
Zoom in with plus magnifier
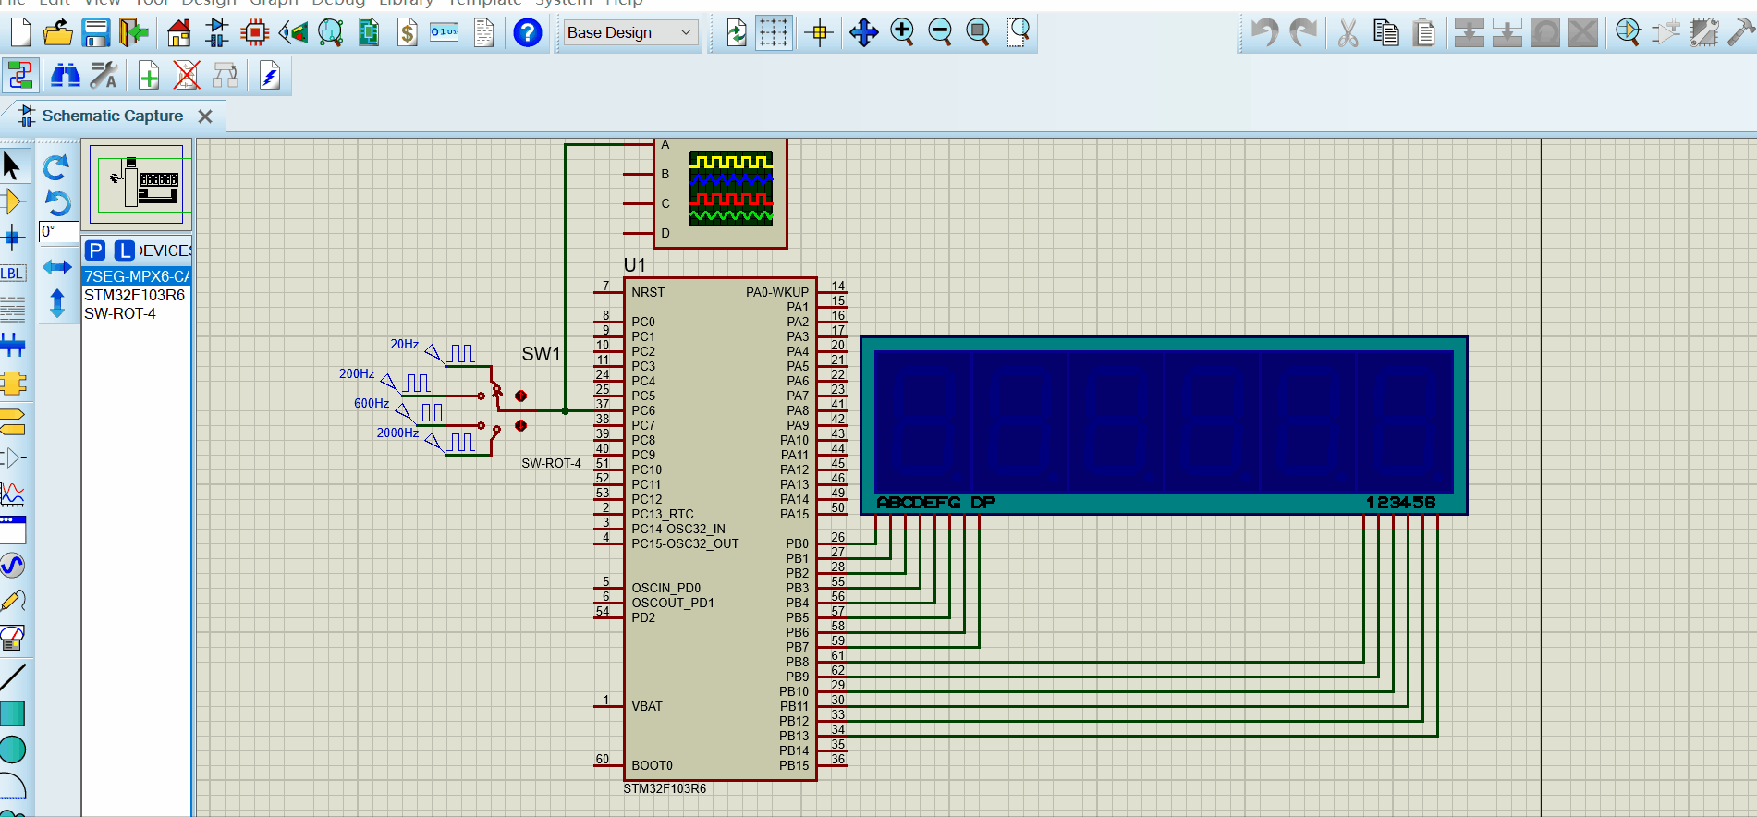click(902, 32)
